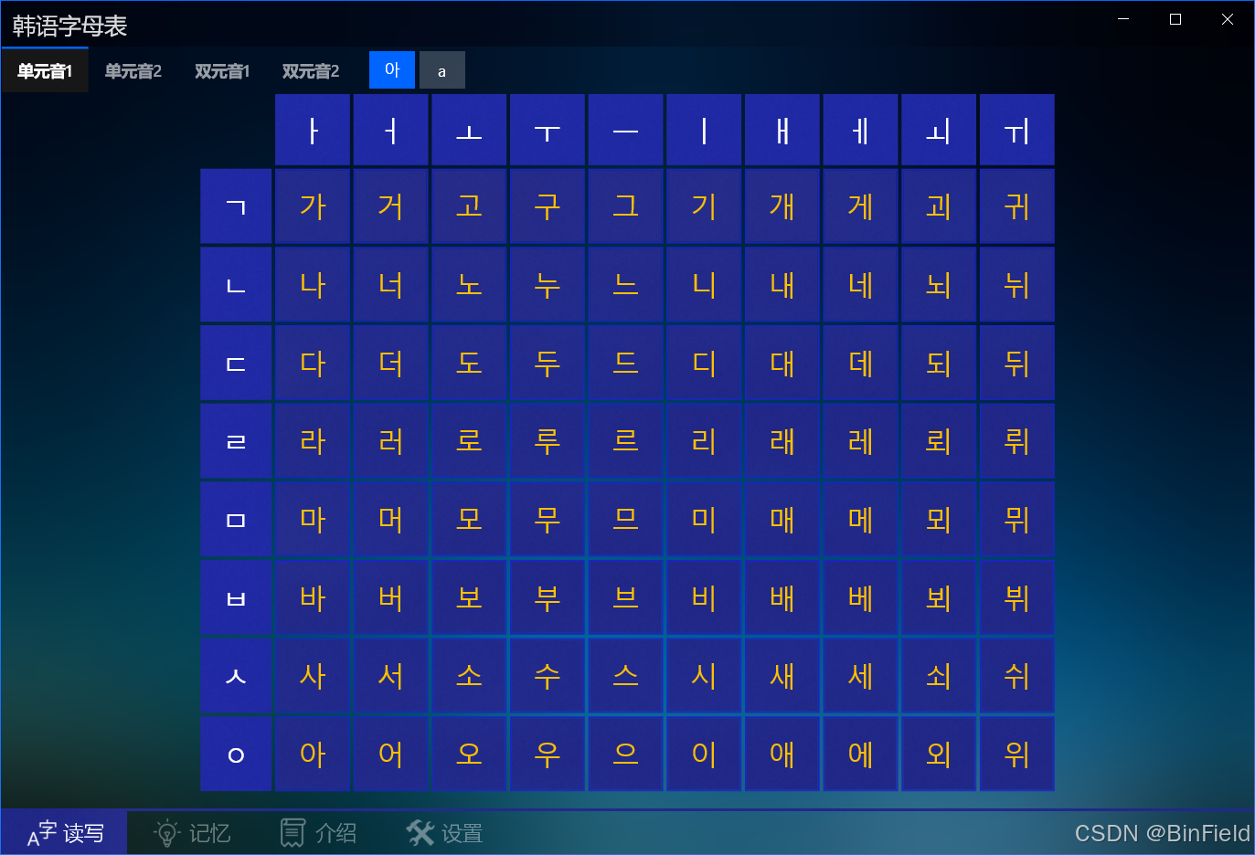This screenshot has height=855, width=1255.
Task: Click the syllable 아 in the grid
Action: [x=313, y=755]
